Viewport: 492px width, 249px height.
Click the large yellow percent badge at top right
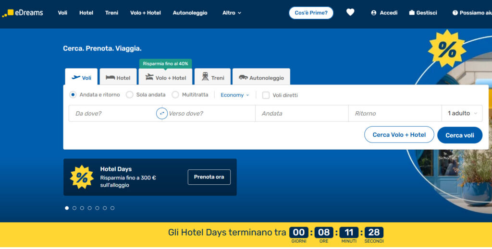coord(447,48)
